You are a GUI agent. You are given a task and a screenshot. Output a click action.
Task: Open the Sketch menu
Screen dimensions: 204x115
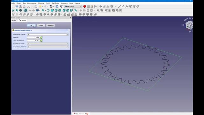48,3
